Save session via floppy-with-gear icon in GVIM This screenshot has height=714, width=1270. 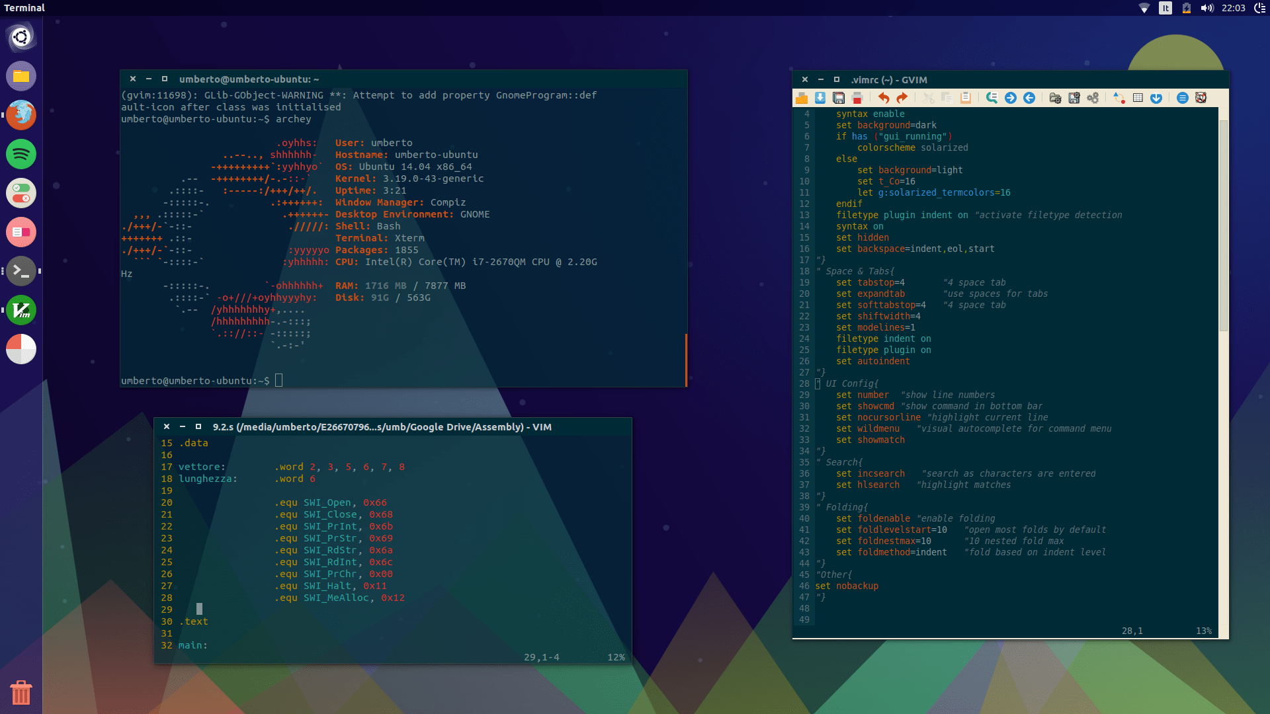tap(1074, 98)
